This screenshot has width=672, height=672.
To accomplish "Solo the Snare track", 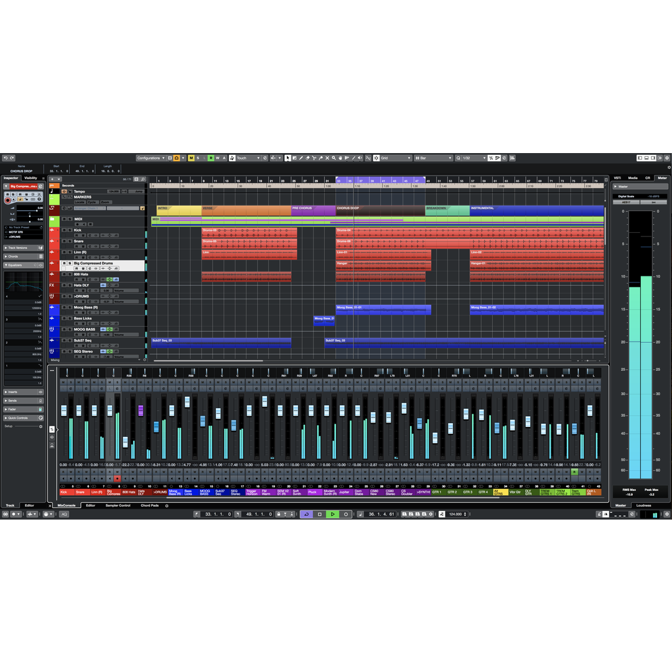I will click(70, 241).
